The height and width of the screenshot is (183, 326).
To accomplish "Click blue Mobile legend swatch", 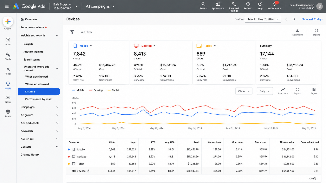I will pos(74,90).
